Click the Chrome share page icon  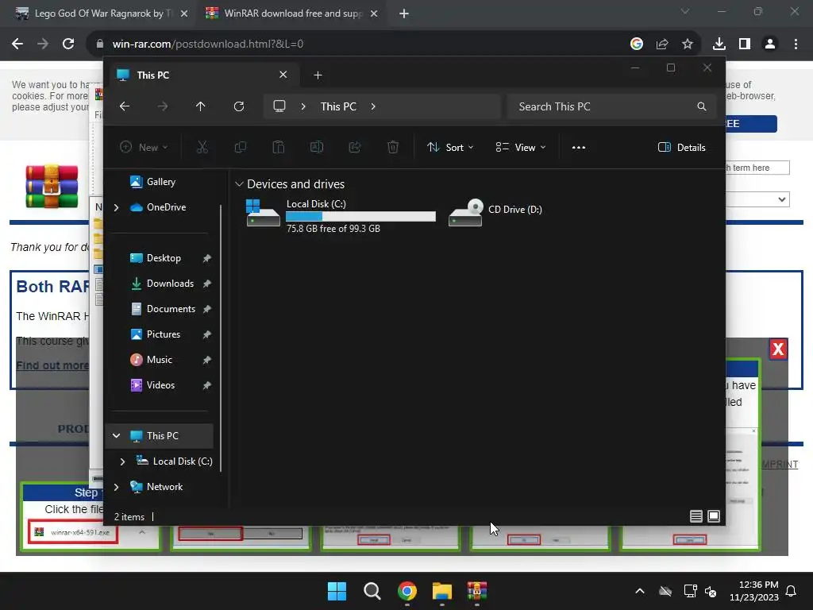tap(662, 44)
